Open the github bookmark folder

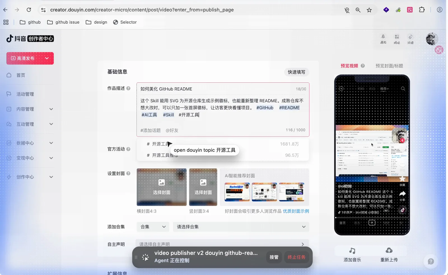[30, 22]
